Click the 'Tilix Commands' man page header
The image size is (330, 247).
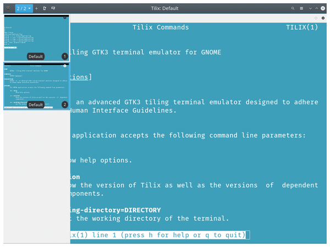[161, 28]
